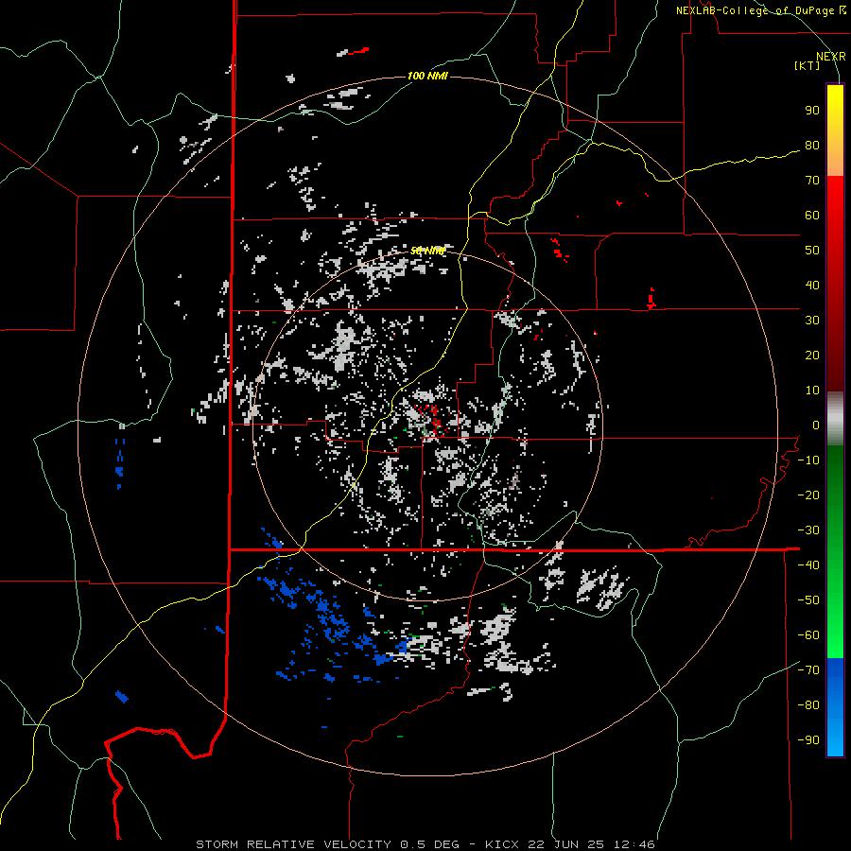Click the -70 value on the velocity scale
This screenshot has height=851, width=851.
[808, 670]
